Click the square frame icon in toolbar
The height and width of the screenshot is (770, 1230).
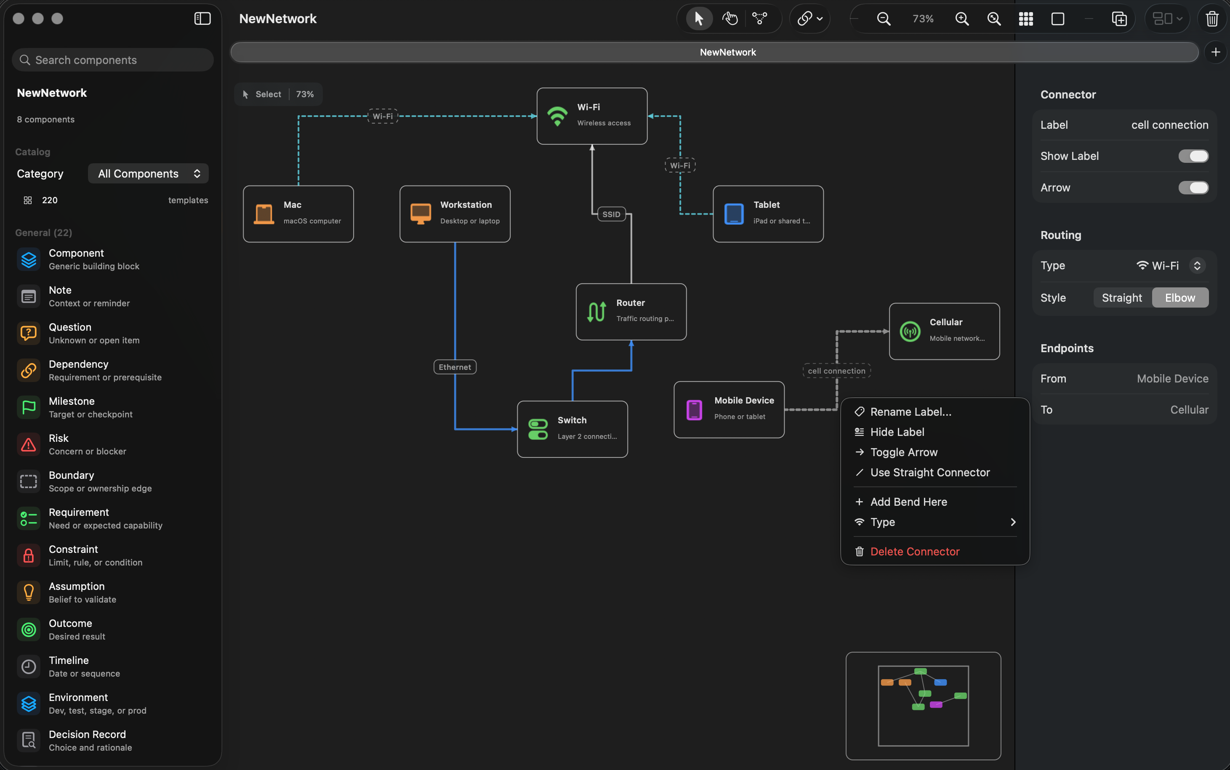pos(1058,19)
